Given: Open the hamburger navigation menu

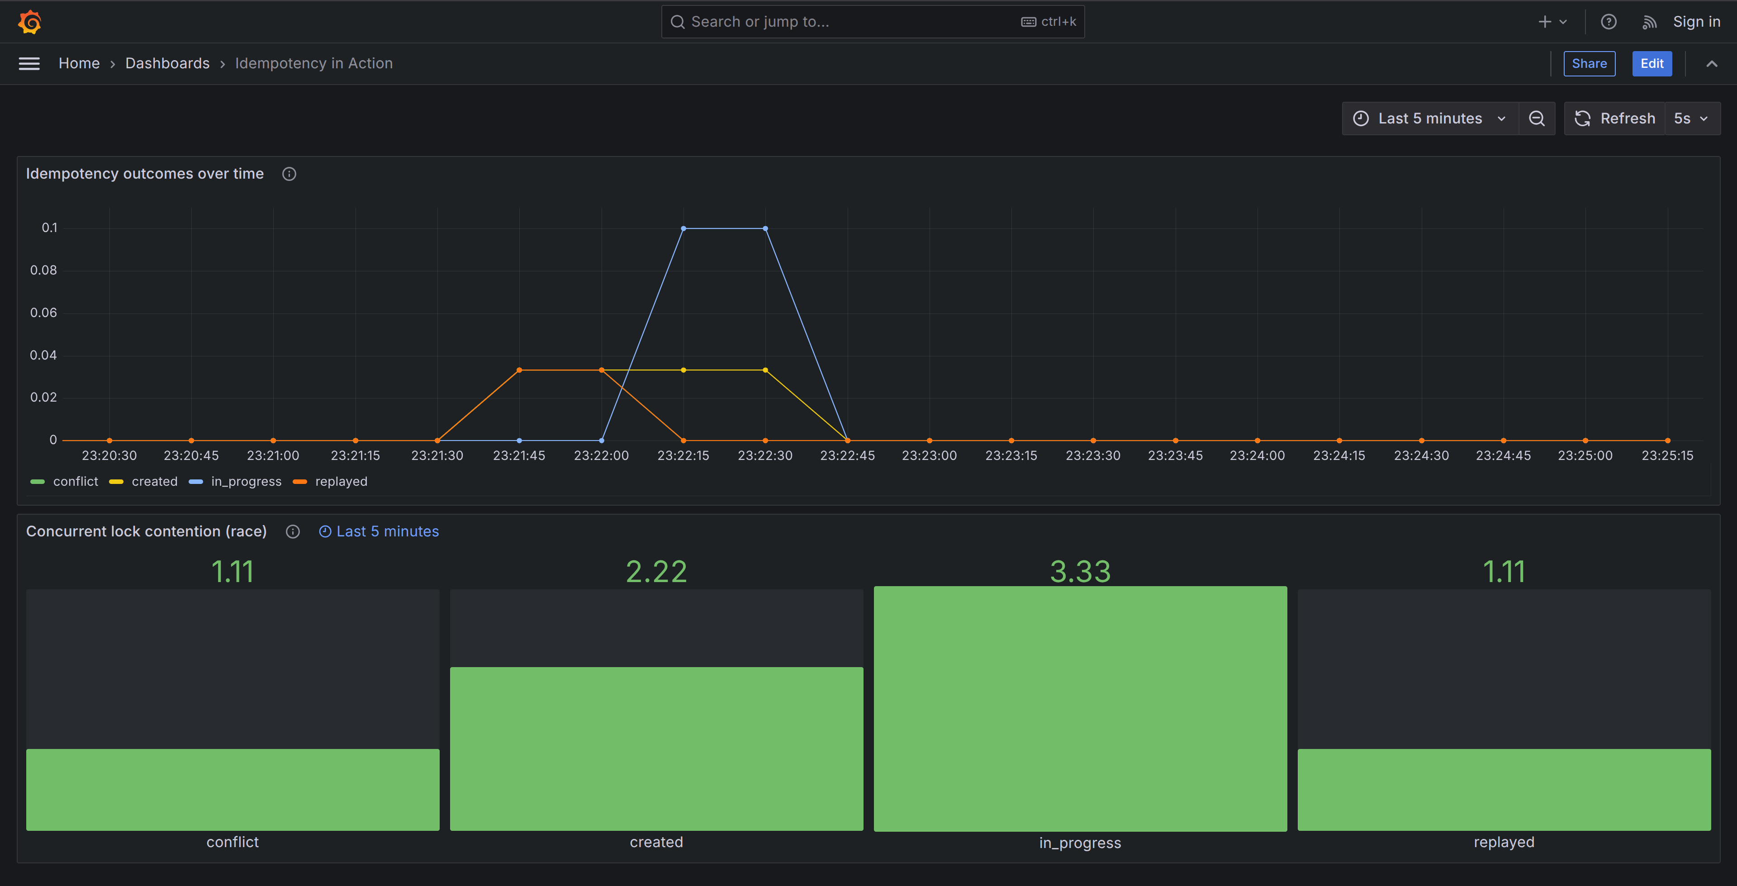Looking at the screenshot, I should click(29, 63).
